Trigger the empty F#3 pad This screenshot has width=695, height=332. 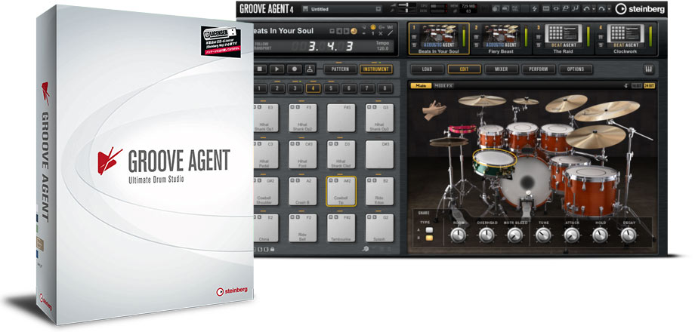point(341,118)
